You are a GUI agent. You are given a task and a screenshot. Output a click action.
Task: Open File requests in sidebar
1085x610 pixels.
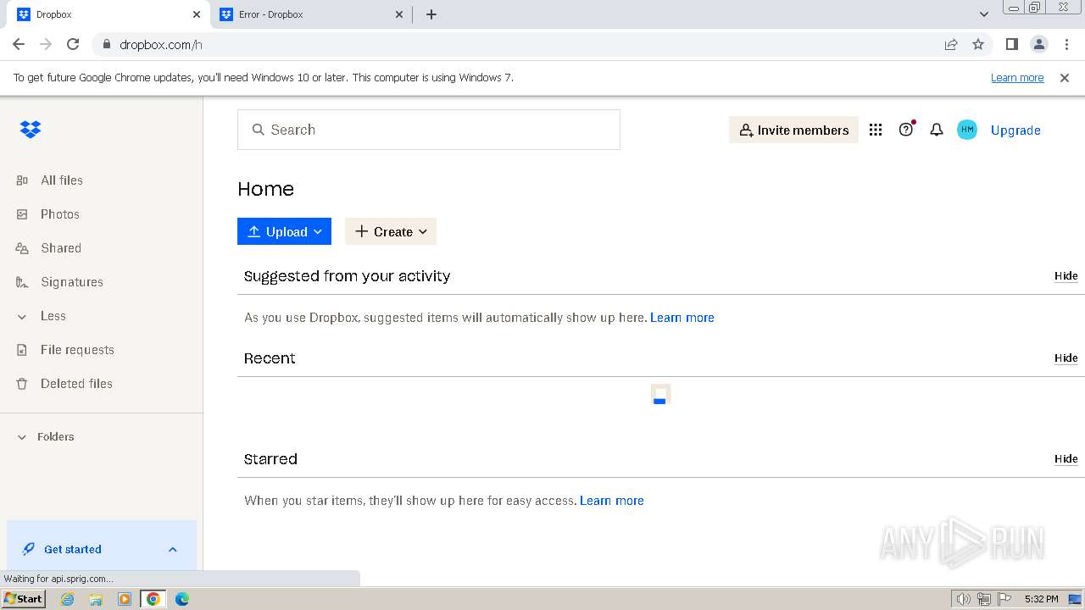click(x=76, y=350)
